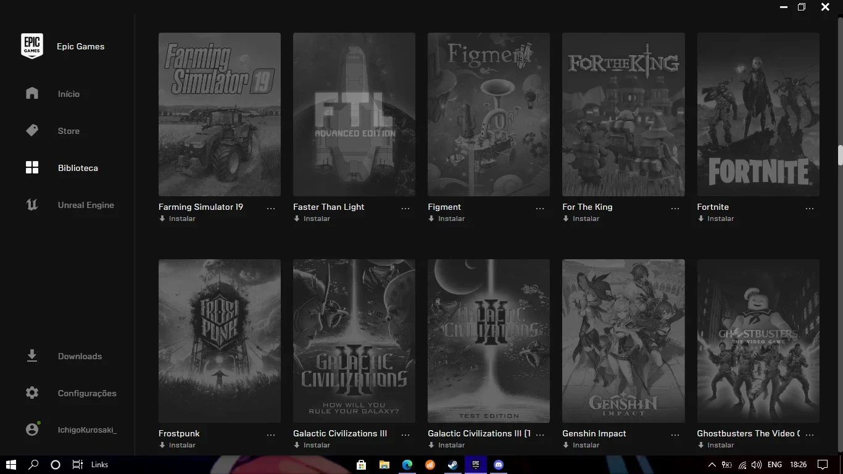This screenshot has width=843, height=474.
Task: Select the Figment game cover thumbnail
Action: pos(489,114)
